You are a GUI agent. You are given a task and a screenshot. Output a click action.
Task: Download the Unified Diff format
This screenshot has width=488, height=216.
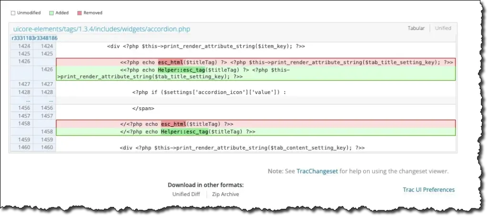click(186, 194)
